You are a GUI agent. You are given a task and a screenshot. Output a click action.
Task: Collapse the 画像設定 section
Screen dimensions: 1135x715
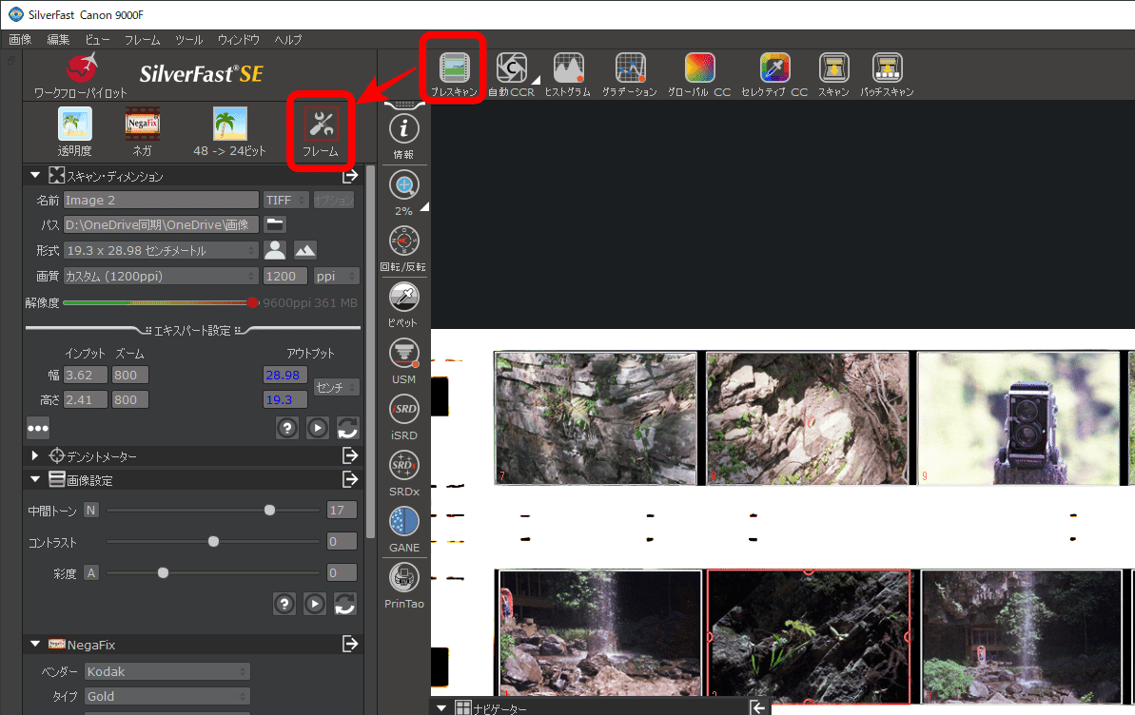[x=35, y=479]
